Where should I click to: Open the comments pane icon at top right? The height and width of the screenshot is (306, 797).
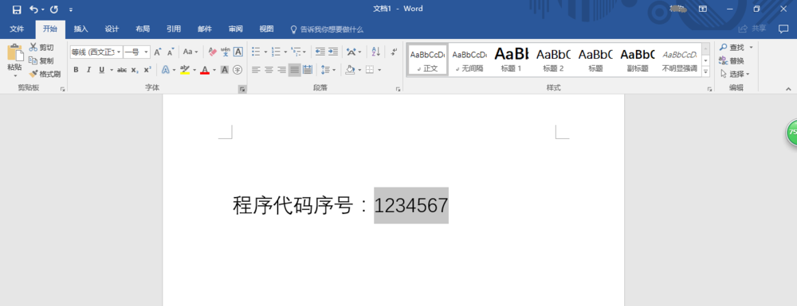tap(783, 29)
